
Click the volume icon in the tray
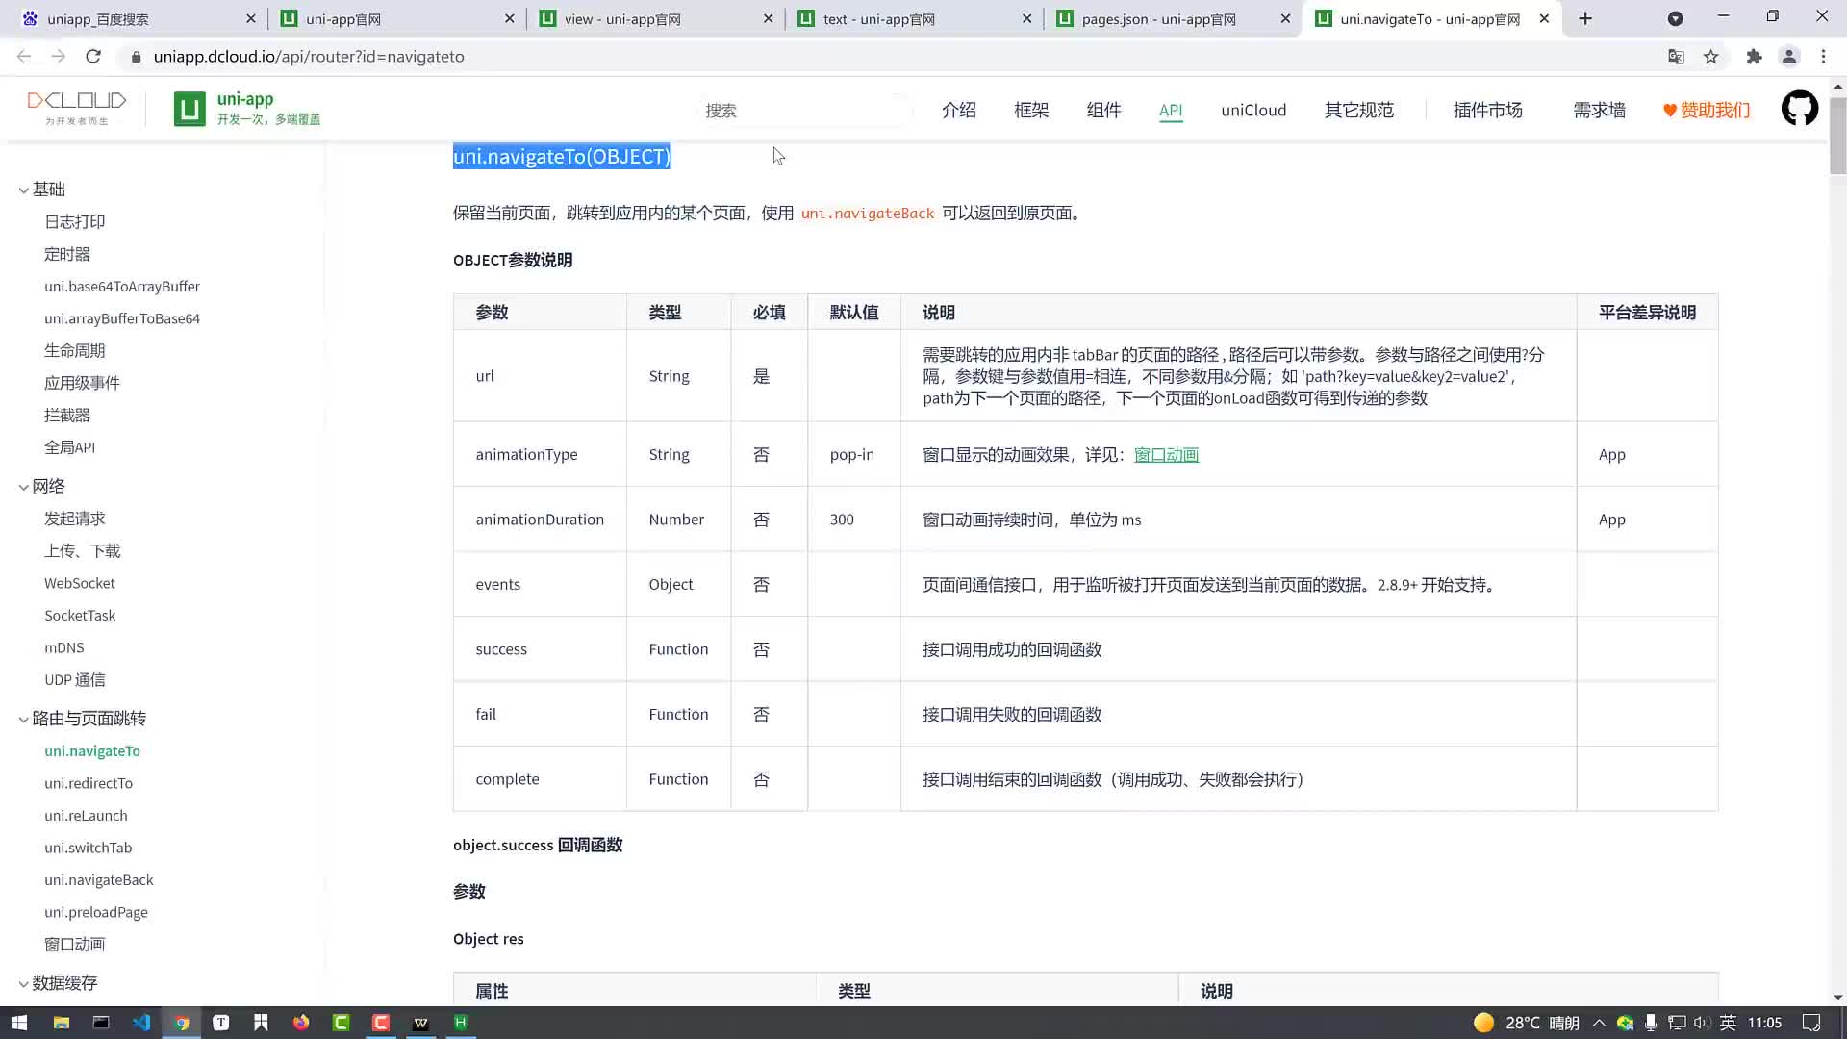point(1702,1023)
